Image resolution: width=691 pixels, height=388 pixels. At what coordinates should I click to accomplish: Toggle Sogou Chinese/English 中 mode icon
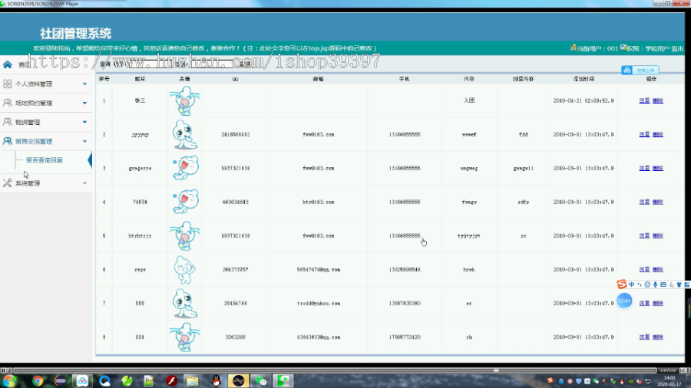(632, 284)
